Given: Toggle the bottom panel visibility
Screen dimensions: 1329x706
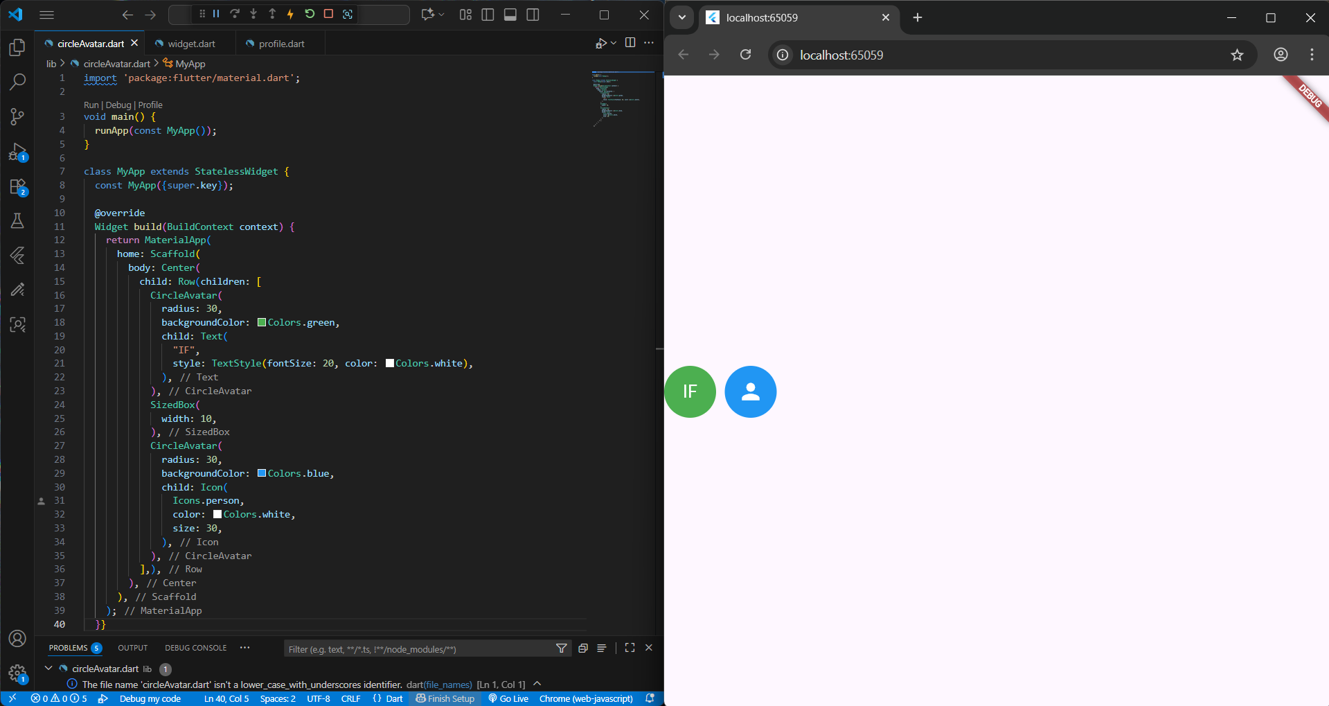Looking at the screenshot, I should click(510, 15).
